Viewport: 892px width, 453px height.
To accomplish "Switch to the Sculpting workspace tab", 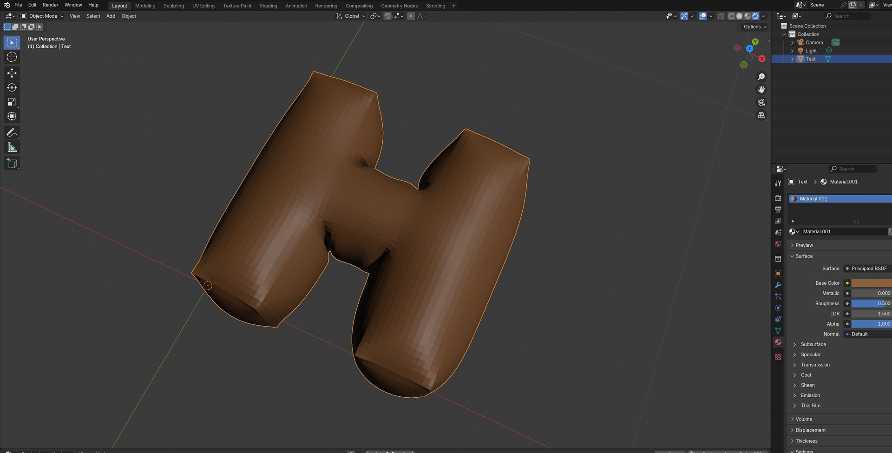I will [174, 6].
